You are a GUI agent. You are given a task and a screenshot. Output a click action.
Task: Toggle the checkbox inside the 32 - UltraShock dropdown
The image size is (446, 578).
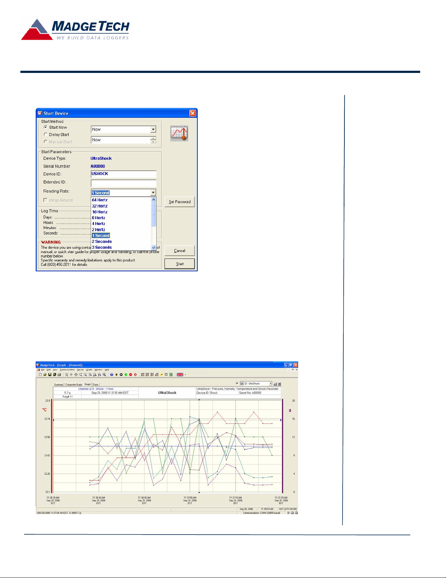(242, 384)
